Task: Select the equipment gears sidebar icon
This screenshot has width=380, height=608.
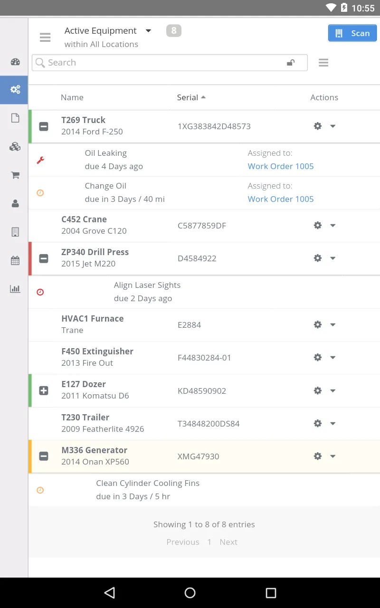Action: [x=15, y=89]
